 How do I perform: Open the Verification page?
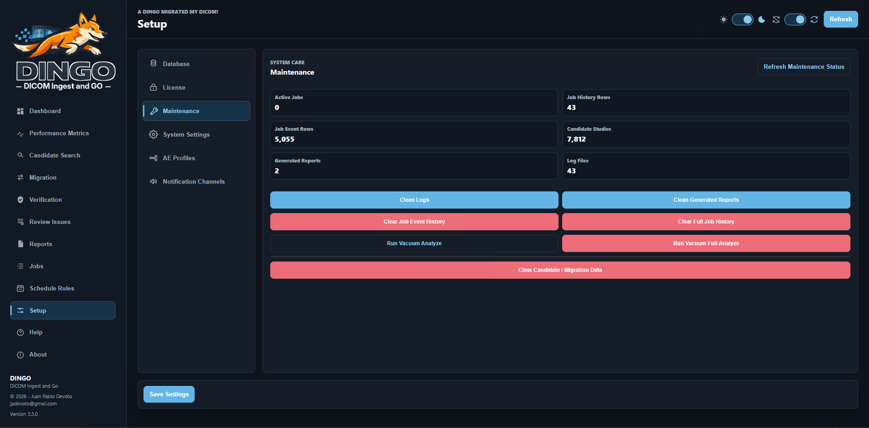[62, 200]
